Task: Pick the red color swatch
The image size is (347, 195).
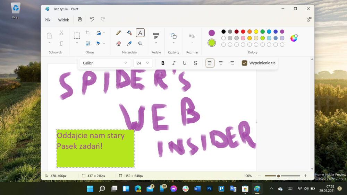Action: pos(243,32)
